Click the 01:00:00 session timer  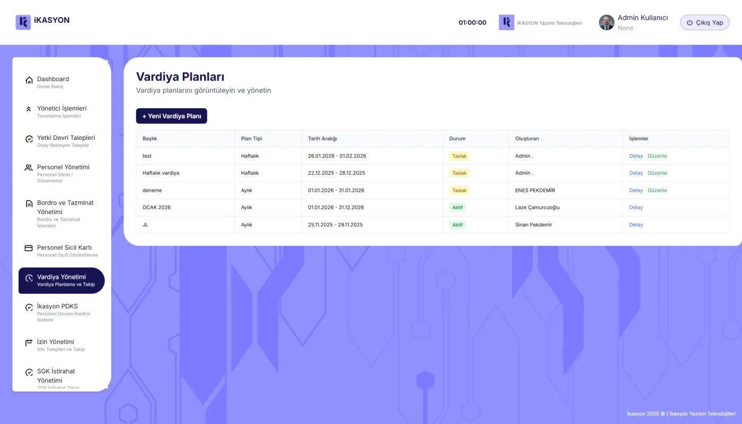[472, 22]
